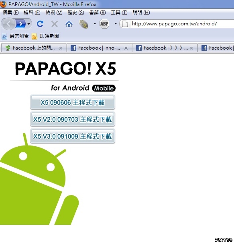Screen dimensions: 234x243
Task: Click the RSS icon beside 即時新聞
Action: [35, 36]
